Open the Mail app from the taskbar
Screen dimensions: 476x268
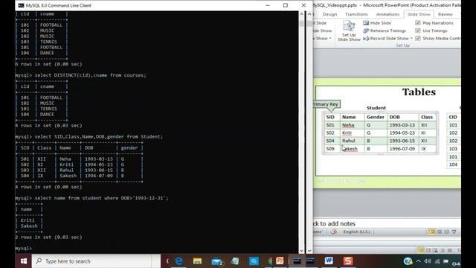pyautogui.click(x=216, y=261)
